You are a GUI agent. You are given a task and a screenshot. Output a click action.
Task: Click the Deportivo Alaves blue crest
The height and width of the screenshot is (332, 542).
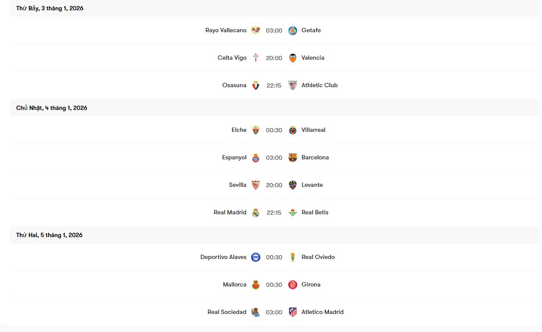[x=256, y=257]
